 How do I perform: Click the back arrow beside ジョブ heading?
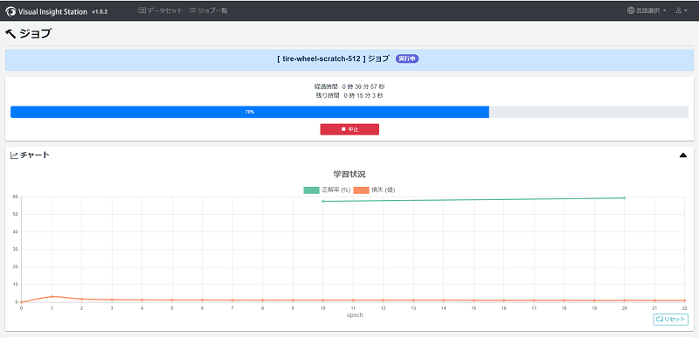pos(10,34)
